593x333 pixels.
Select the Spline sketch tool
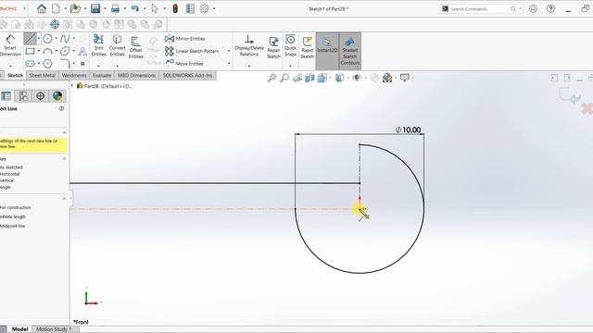click(x=65, y=39)
